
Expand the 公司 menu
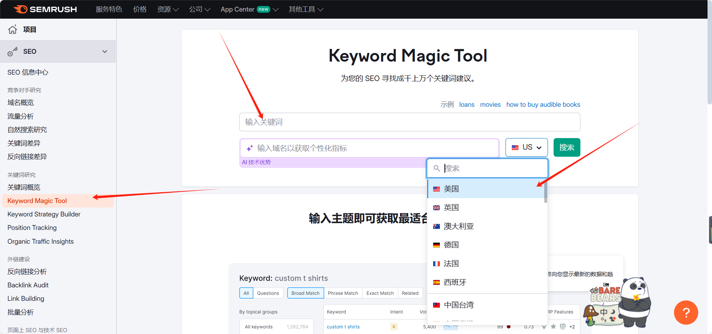(199, 9)
